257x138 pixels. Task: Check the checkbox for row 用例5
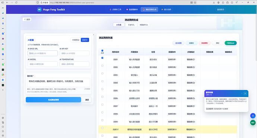pyautogui.click(x=102, y=89)
